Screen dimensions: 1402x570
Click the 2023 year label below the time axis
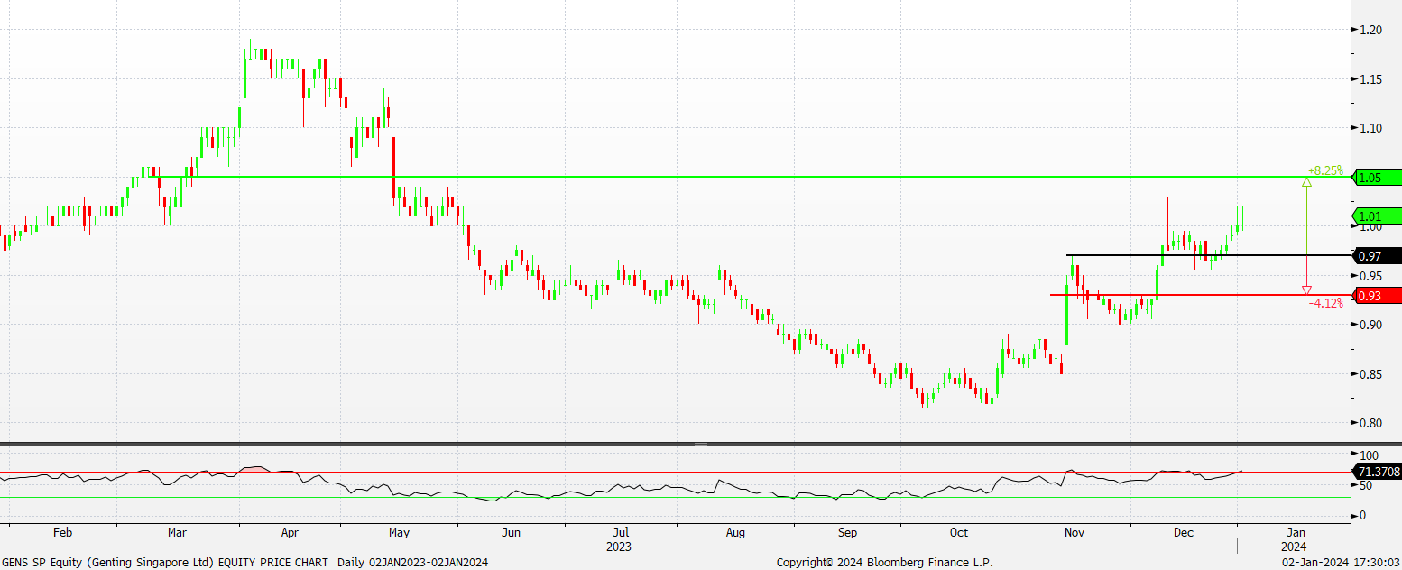point(619,547)
